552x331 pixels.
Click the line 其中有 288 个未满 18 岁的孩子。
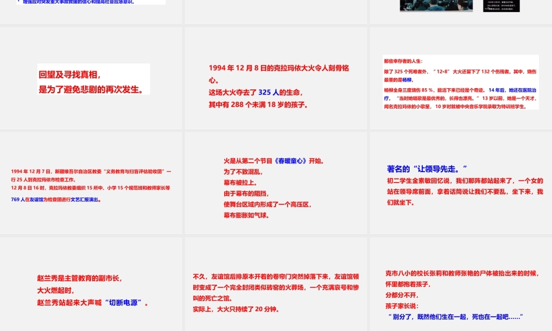258,105
